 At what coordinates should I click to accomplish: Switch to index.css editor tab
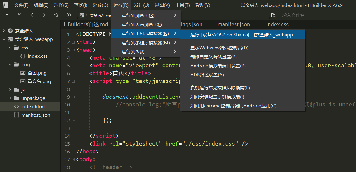click(x=277, y=24)
